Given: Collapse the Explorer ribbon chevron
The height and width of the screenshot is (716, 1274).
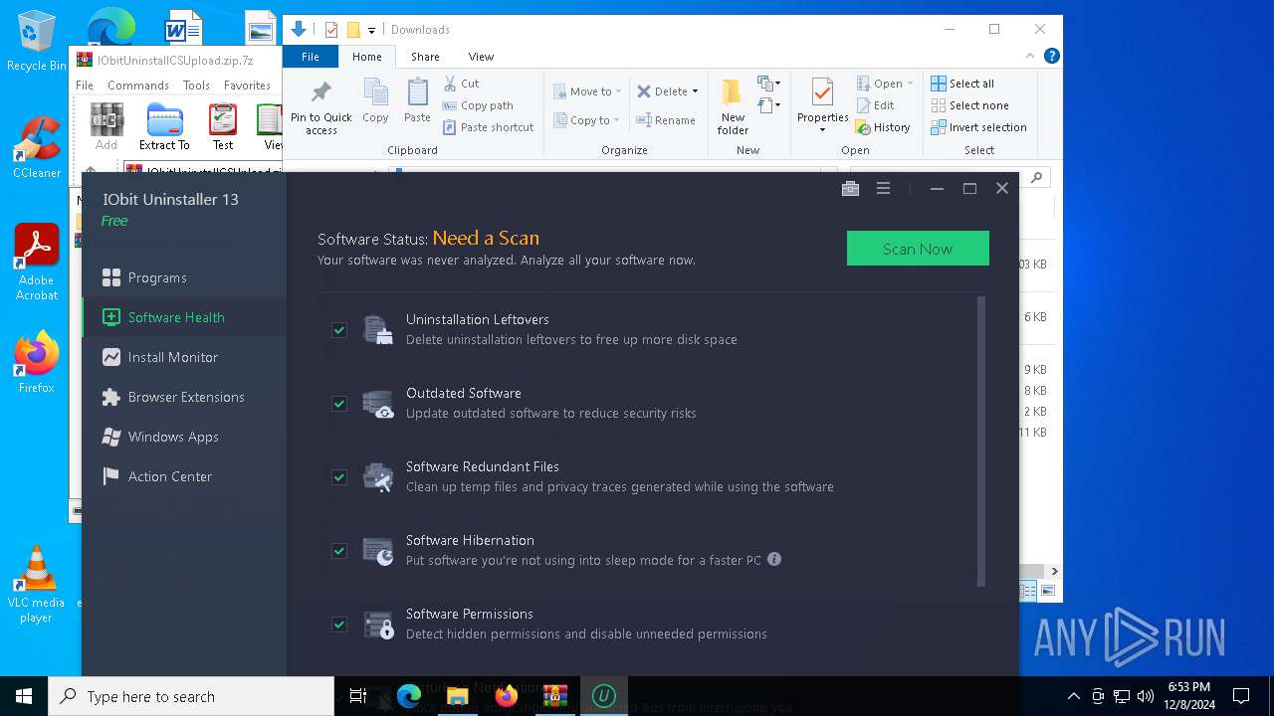Looking at the screenshot, I should [x=1031, y=57].
